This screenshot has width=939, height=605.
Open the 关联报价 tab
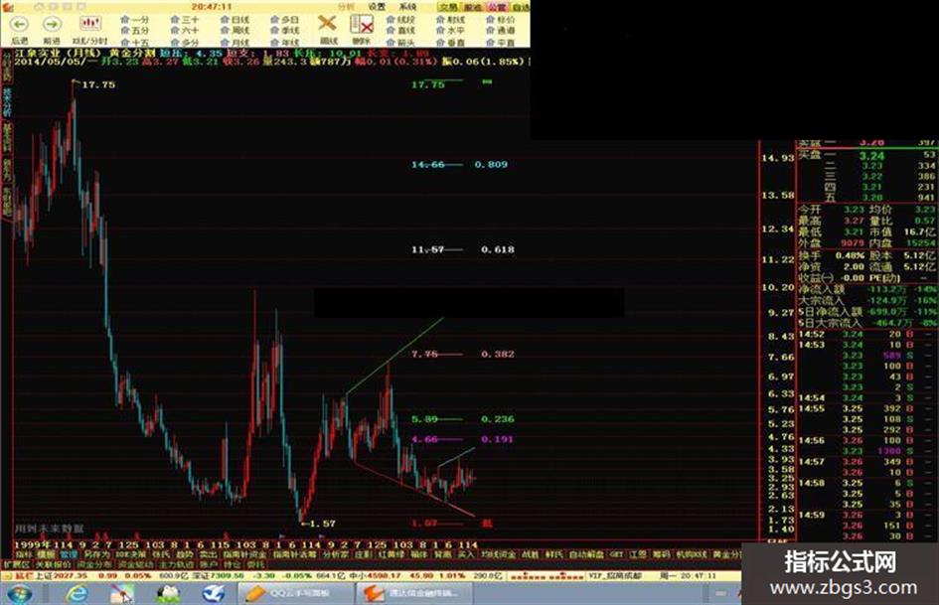point(54,565)
